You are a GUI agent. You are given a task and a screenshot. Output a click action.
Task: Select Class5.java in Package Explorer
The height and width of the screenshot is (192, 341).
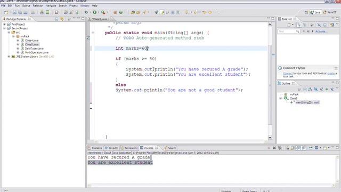pos(31,44)
